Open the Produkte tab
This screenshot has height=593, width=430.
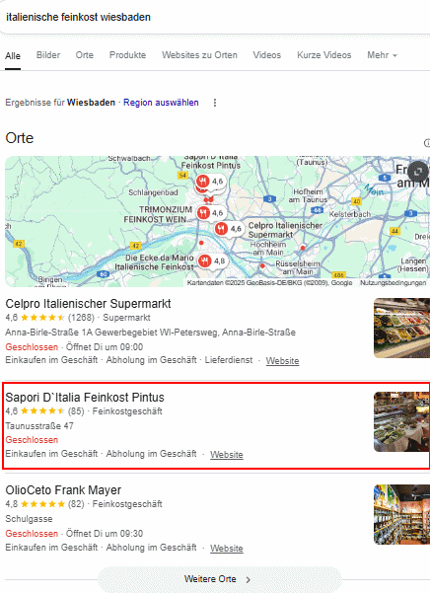[x=127, y=55]
